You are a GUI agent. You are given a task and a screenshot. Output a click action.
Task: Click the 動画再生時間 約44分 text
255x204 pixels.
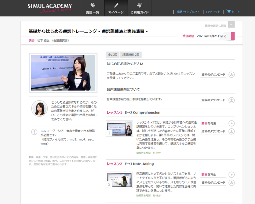click(x=149, y=153)
